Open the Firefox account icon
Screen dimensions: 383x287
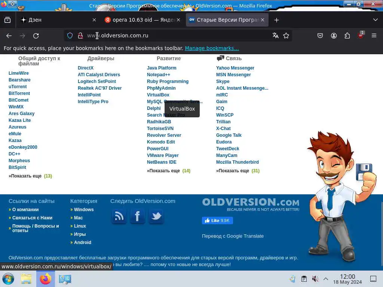334,36
